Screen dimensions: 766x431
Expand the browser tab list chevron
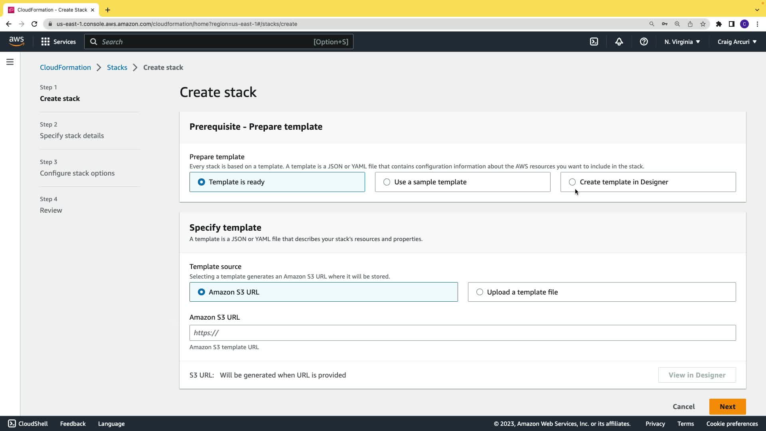click(757, 10)
